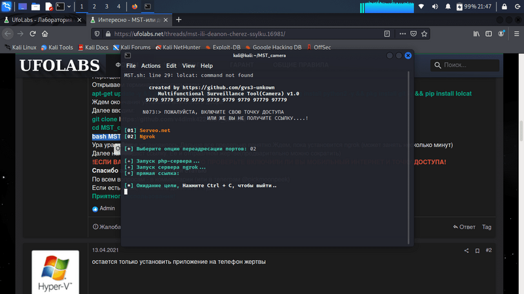Screen dimensions: 524x294
Task: Select the terminal window taskbar button
Action: [147, 7]
